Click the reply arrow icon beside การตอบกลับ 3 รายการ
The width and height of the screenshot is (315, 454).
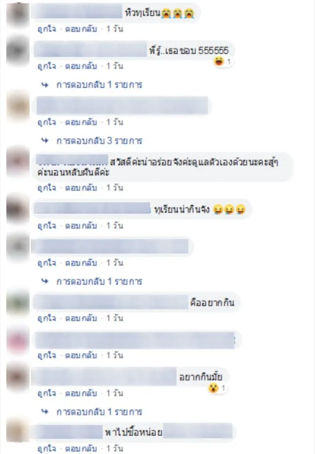(x=45, y=141)
